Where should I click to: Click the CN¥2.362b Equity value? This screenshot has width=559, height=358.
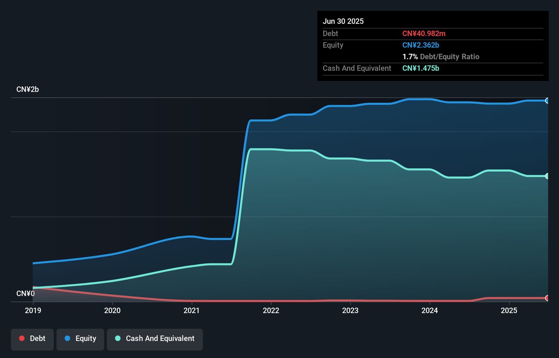[421, 45]
